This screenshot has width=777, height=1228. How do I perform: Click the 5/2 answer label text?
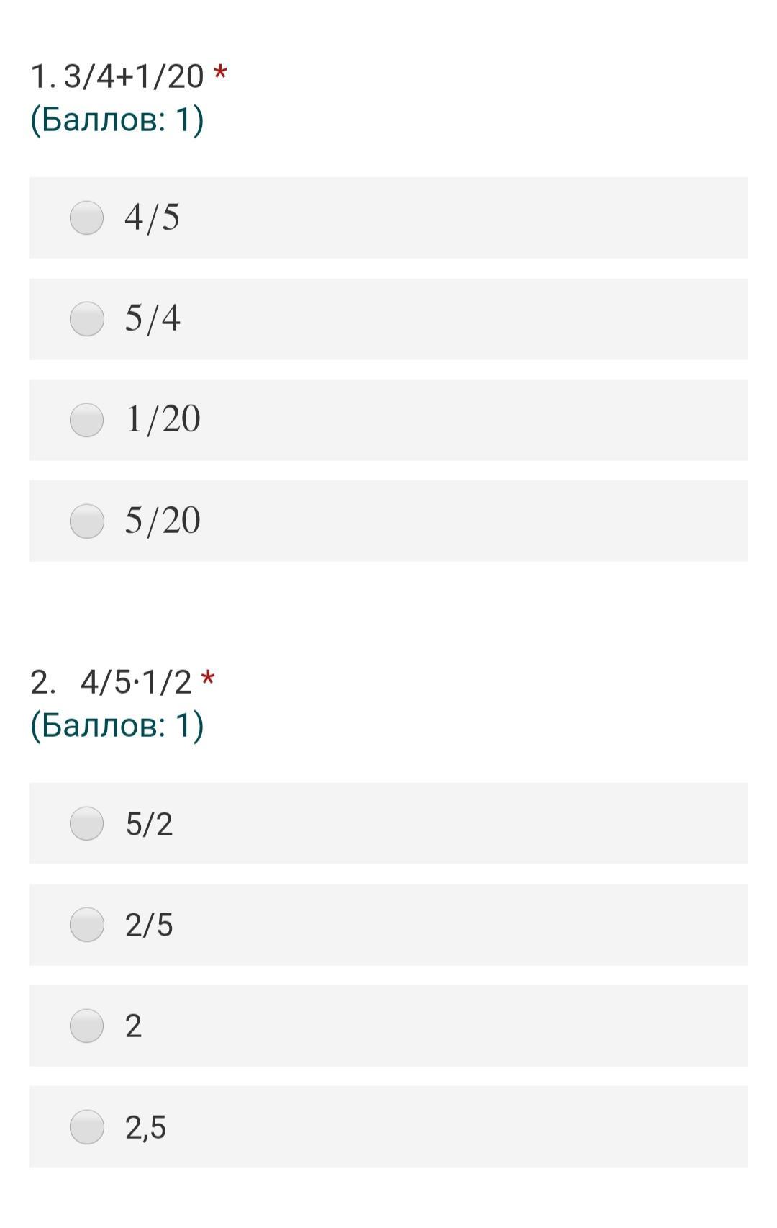149,824
